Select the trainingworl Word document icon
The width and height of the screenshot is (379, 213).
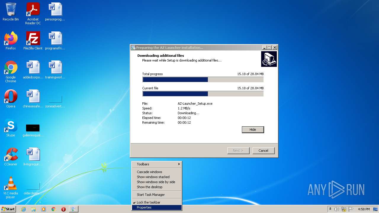point(55,70)
